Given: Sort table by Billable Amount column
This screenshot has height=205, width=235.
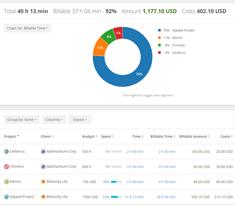Looking at the screenshot, I should [195, 136].
